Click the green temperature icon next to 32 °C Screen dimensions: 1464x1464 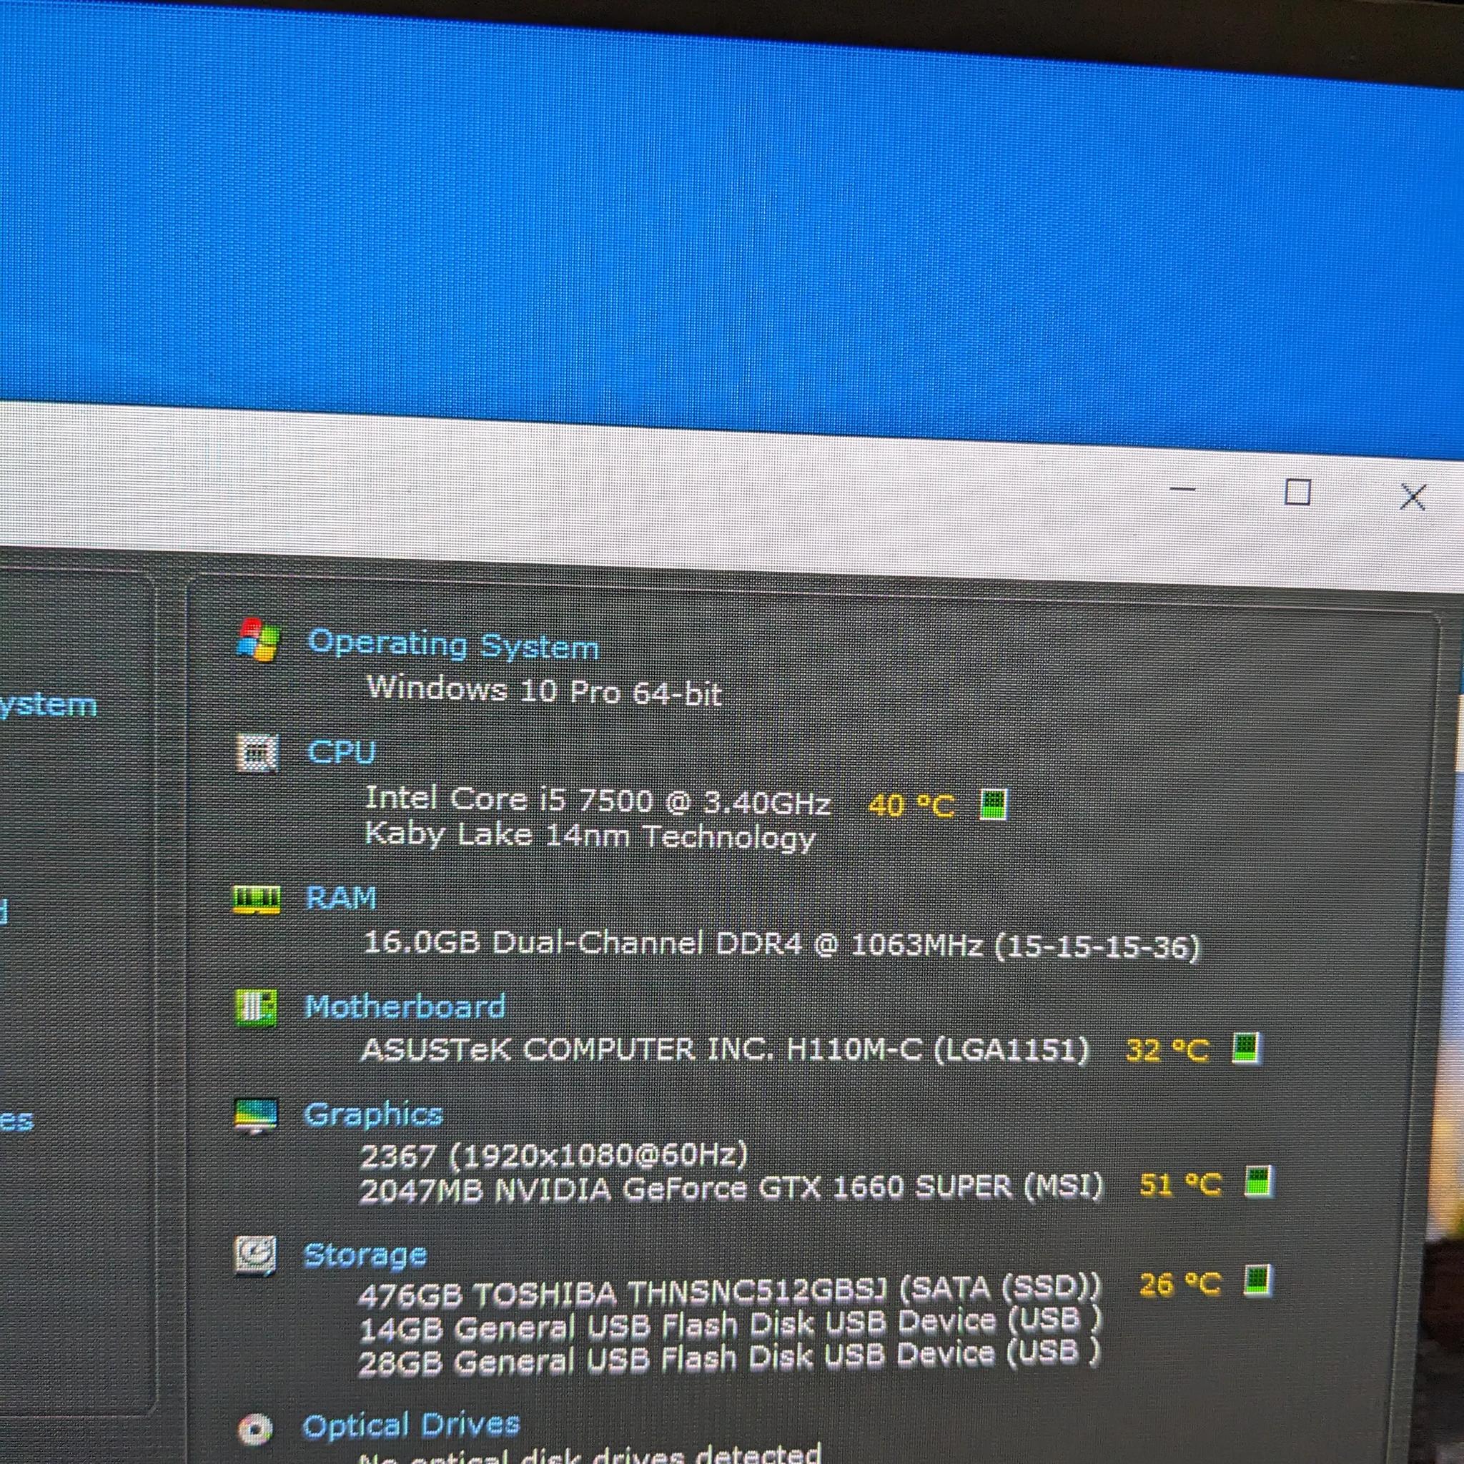point(1246,1049)
